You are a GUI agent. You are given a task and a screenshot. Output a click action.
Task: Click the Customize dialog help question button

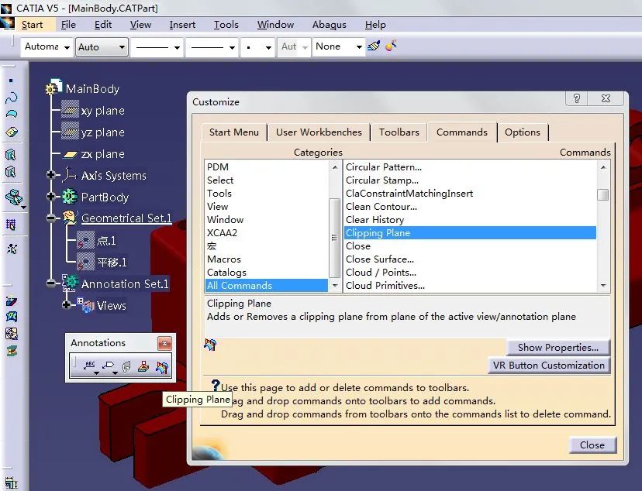pos(577,98)
